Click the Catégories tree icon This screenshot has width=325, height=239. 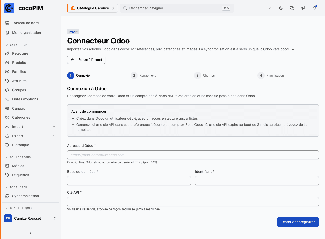pyautogui.click(x=7, y=117)
